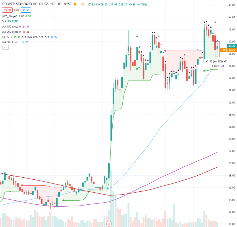Click the pre-market sun icon in header

coord(82,5)
